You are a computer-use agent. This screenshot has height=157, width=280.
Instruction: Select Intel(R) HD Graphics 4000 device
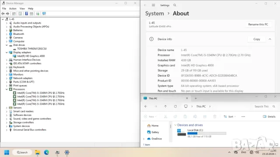click(x=31, y=56)
